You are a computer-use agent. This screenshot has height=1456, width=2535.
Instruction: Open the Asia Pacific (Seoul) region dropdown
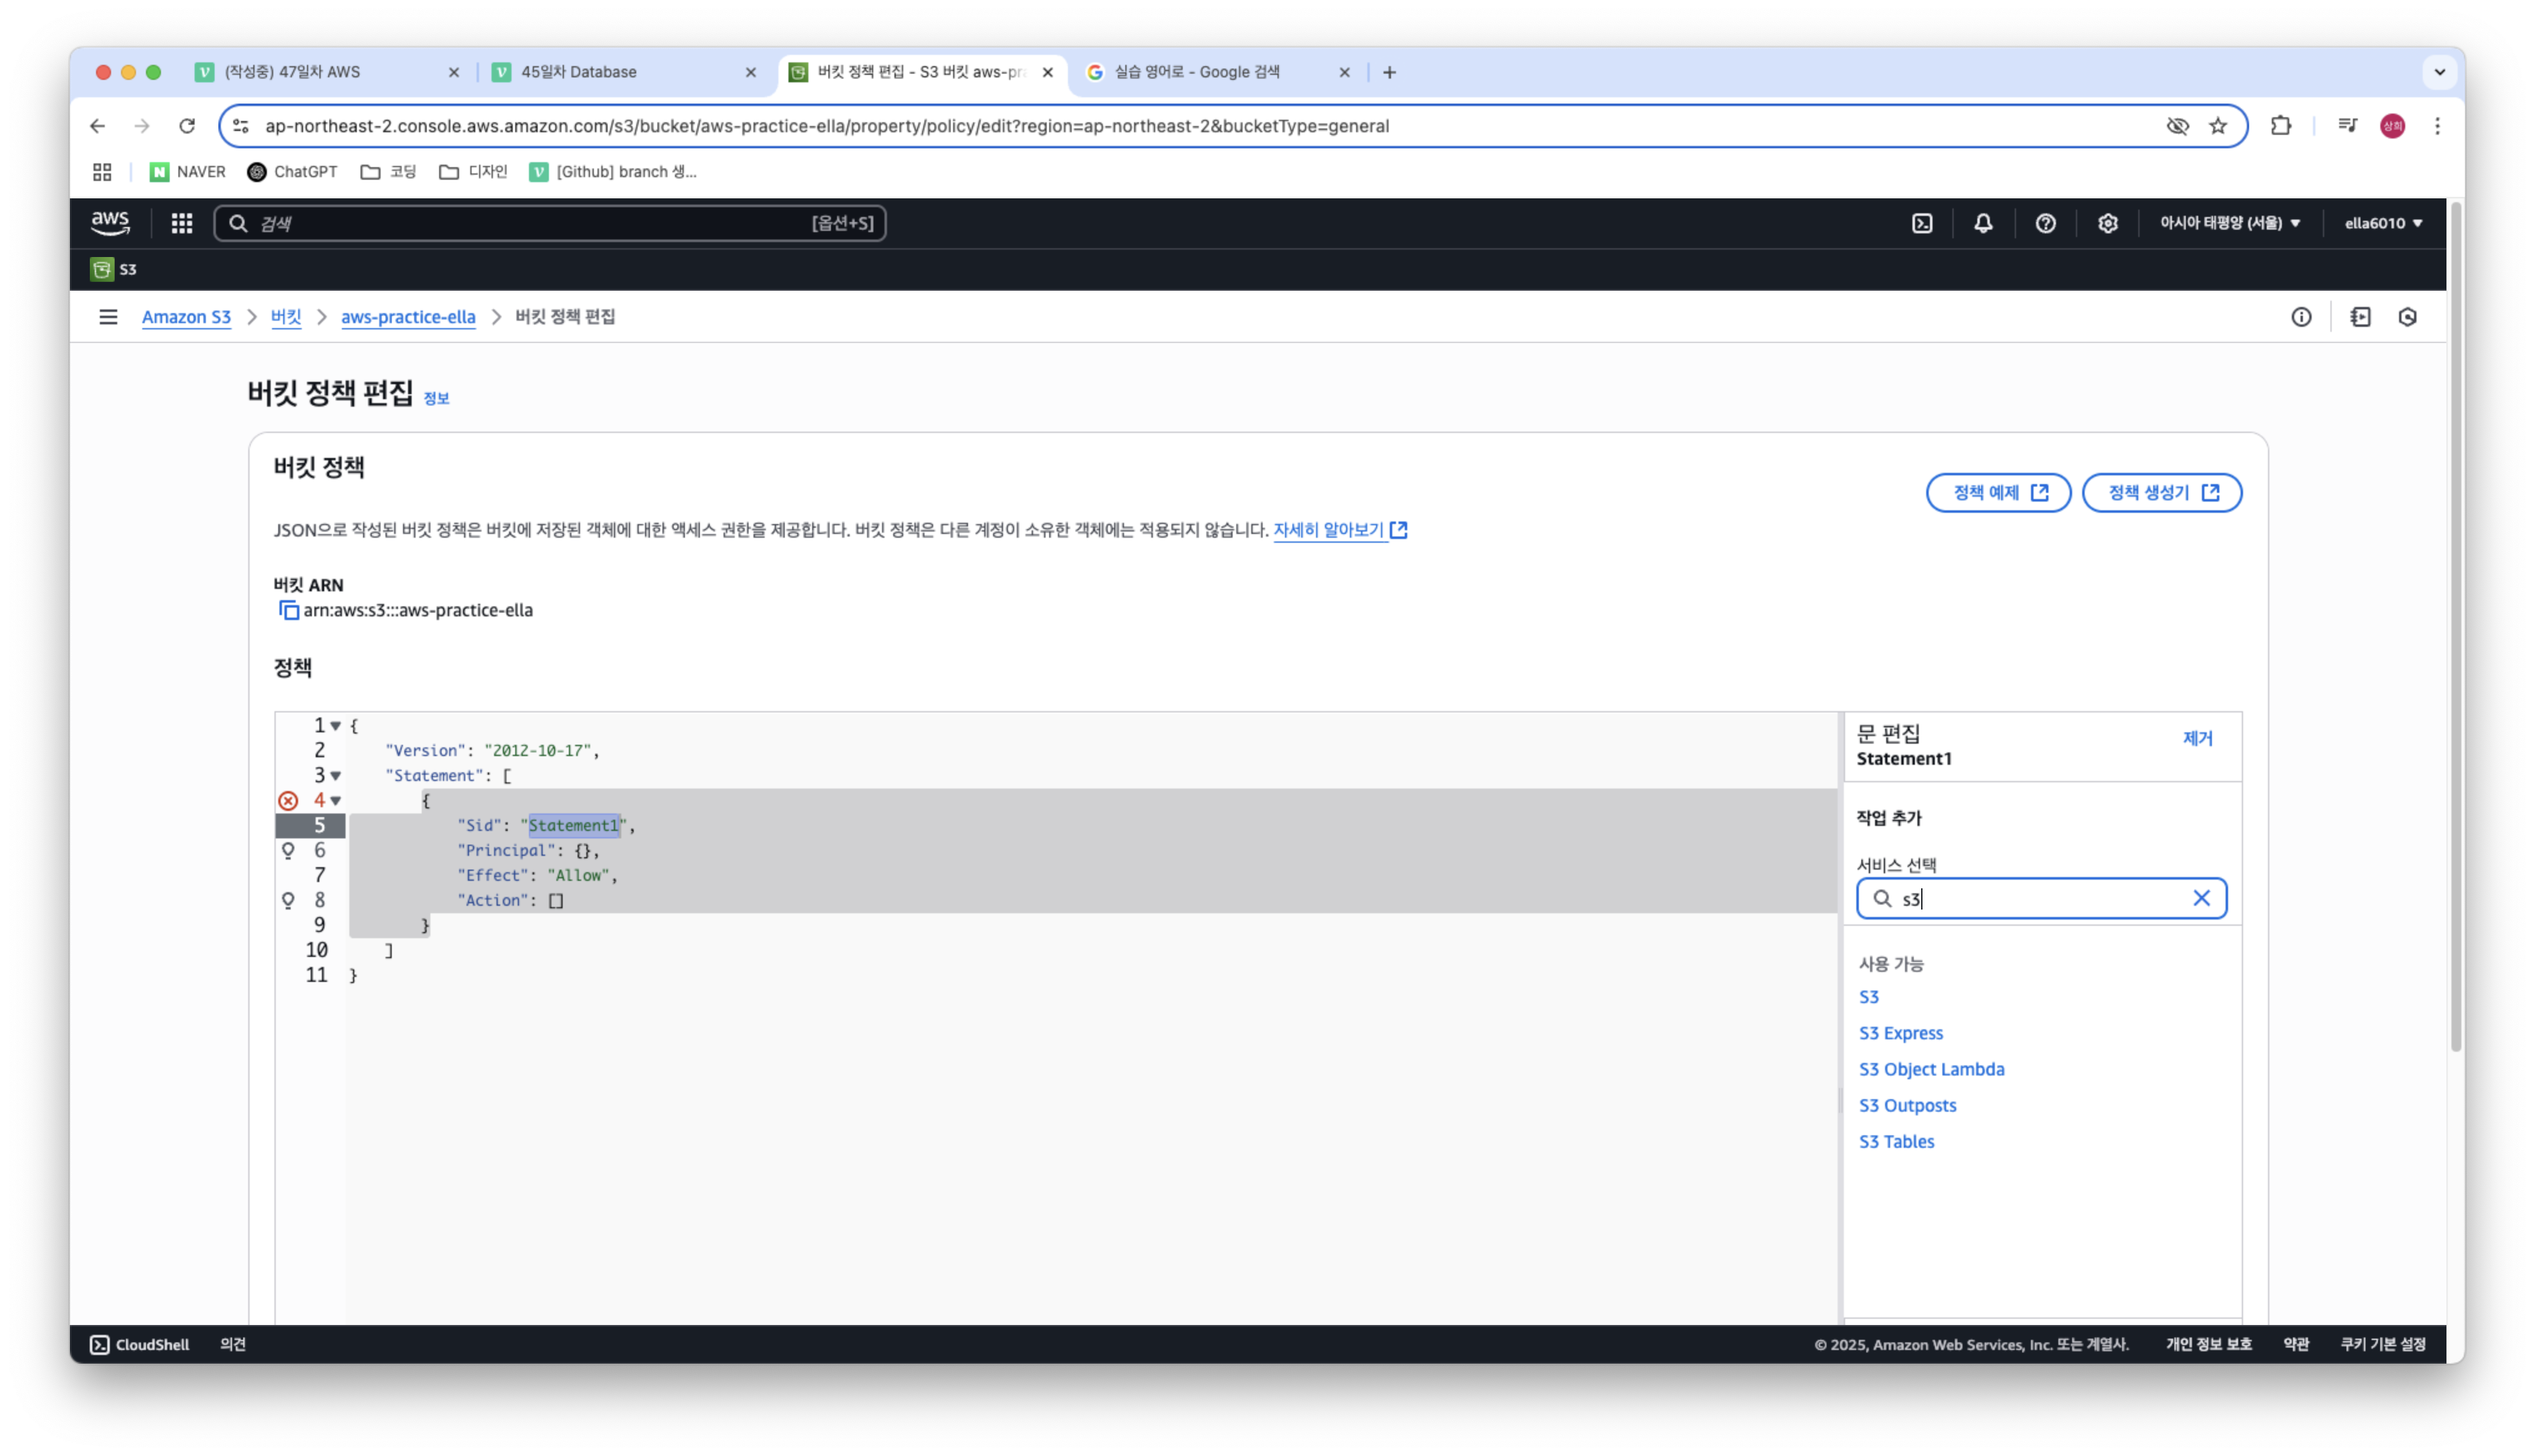[2230, 223]
